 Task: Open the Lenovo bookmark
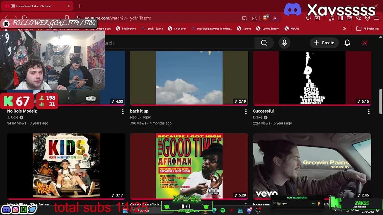point(244,29)
